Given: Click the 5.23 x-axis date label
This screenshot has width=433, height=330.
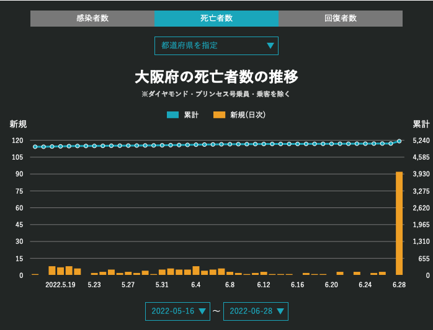Looking at the screenshot, I should (94, 285).
